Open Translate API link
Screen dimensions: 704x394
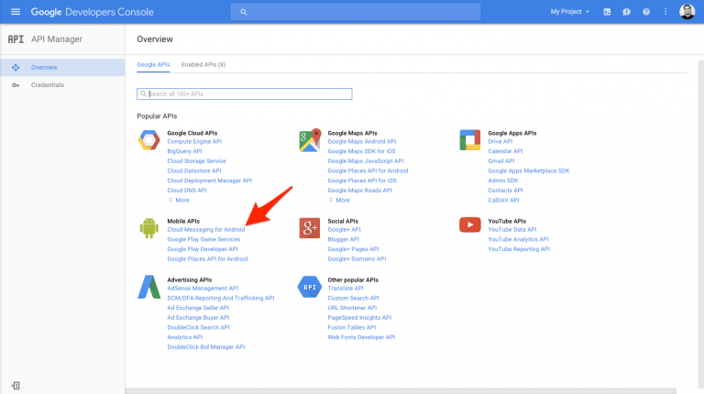(x=346, y=288)
